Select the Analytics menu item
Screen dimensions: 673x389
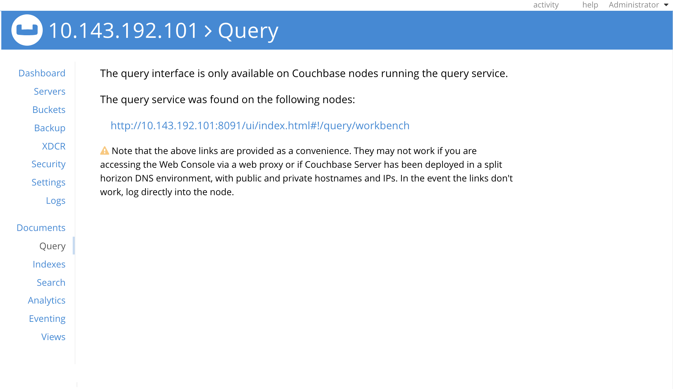[46, 300]
